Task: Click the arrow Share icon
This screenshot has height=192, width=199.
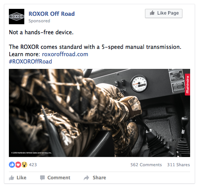Action: tap(86, 178)
